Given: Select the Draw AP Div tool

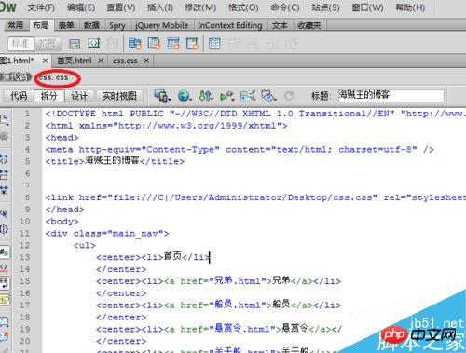Looking at the screenshot, I should 93,44.
